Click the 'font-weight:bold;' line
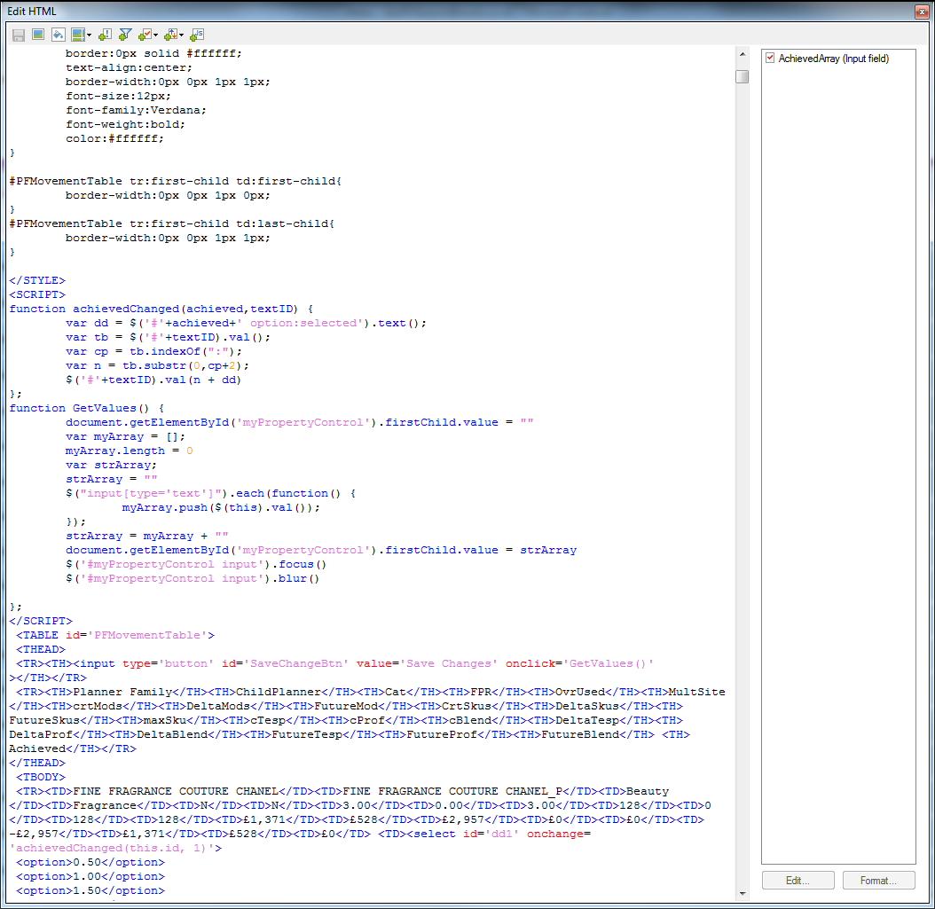935x909 pixels. coord(125,124)
